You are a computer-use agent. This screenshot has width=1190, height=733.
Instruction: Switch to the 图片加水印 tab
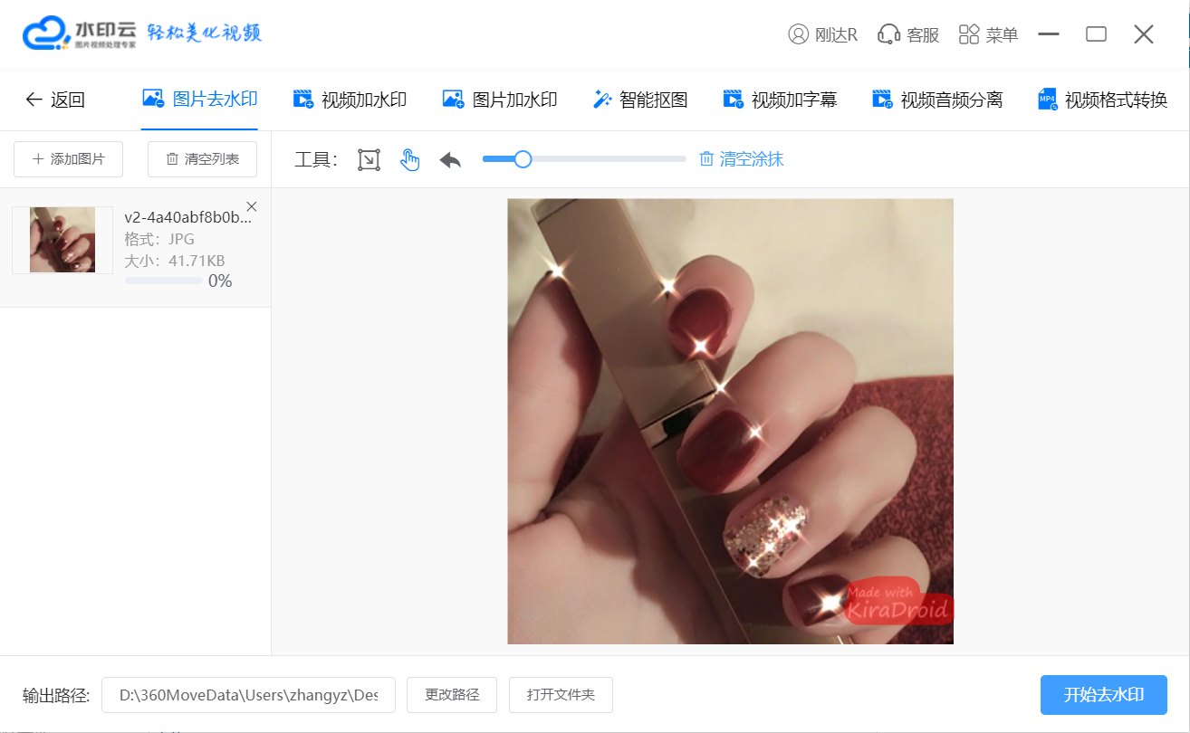tap(499, 100)
